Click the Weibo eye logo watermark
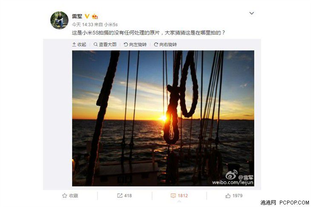The image size is (311, 207). (x=231, y=175)
